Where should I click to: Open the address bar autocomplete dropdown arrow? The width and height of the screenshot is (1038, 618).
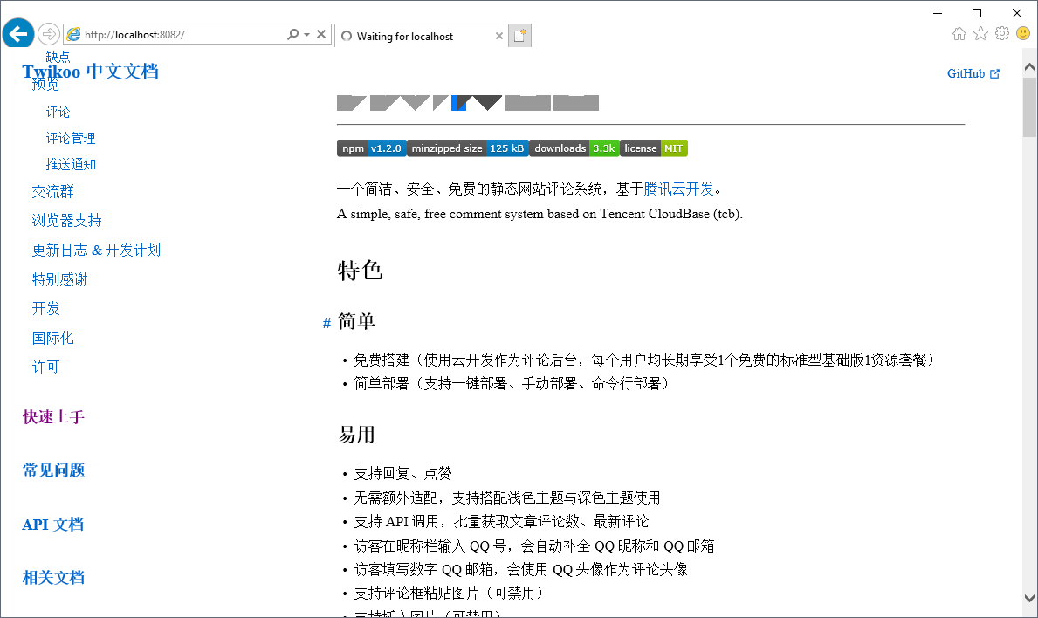coord(306,34)
